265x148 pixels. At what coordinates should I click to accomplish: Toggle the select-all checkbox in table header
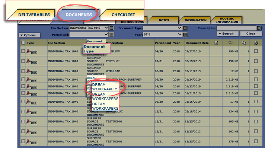pyautogui.click(x=23, y=43)
